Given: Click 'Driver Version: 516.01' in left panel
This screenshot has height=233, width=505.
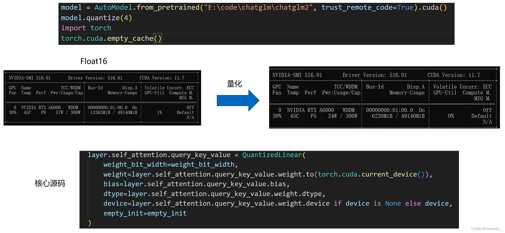Looking at the screenshot, I should tap(95, 78).
